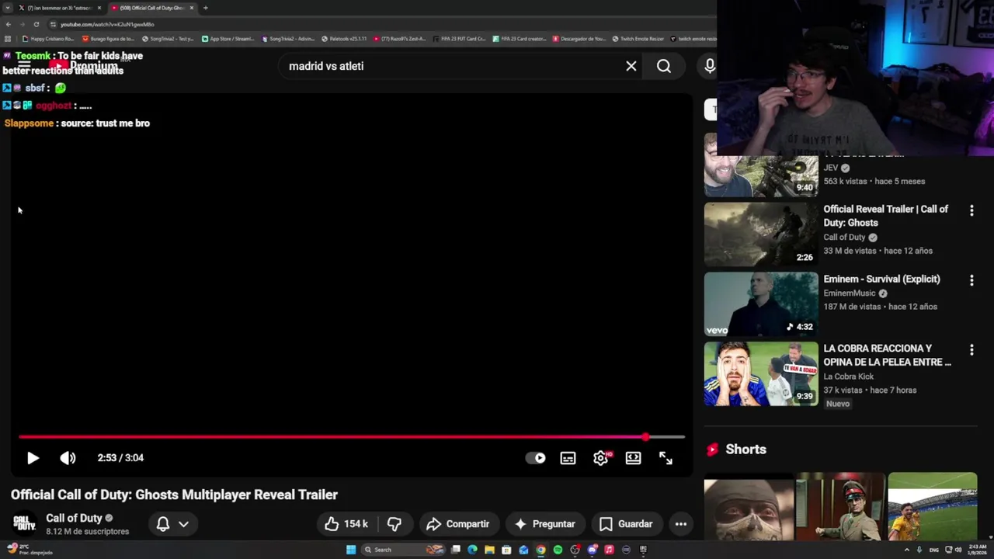
Task: Open a new browser tab
Action: click(205, 8)
